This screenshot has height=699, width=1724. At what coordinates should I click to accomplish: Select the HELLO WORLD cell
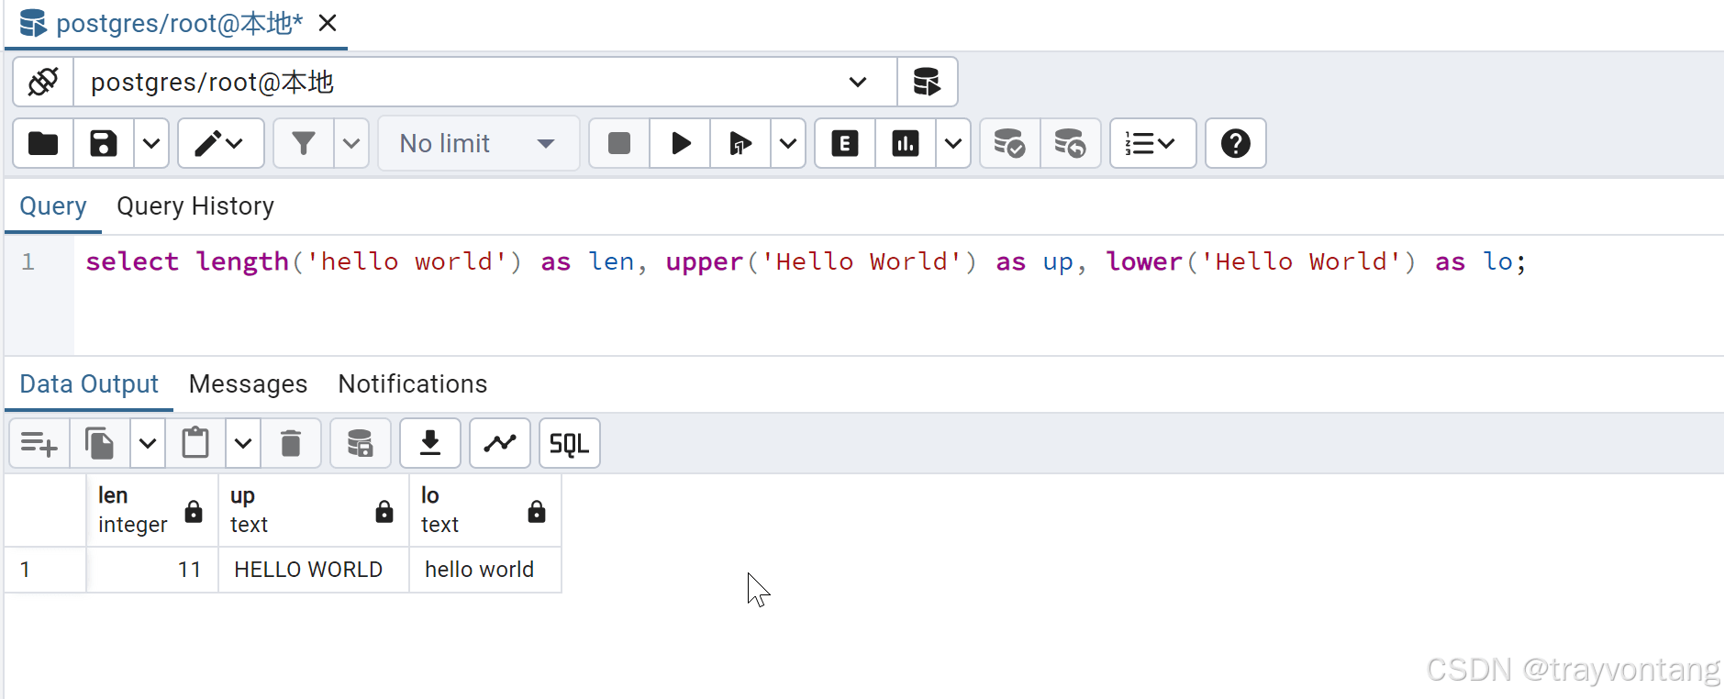click(x=314, y=570)
